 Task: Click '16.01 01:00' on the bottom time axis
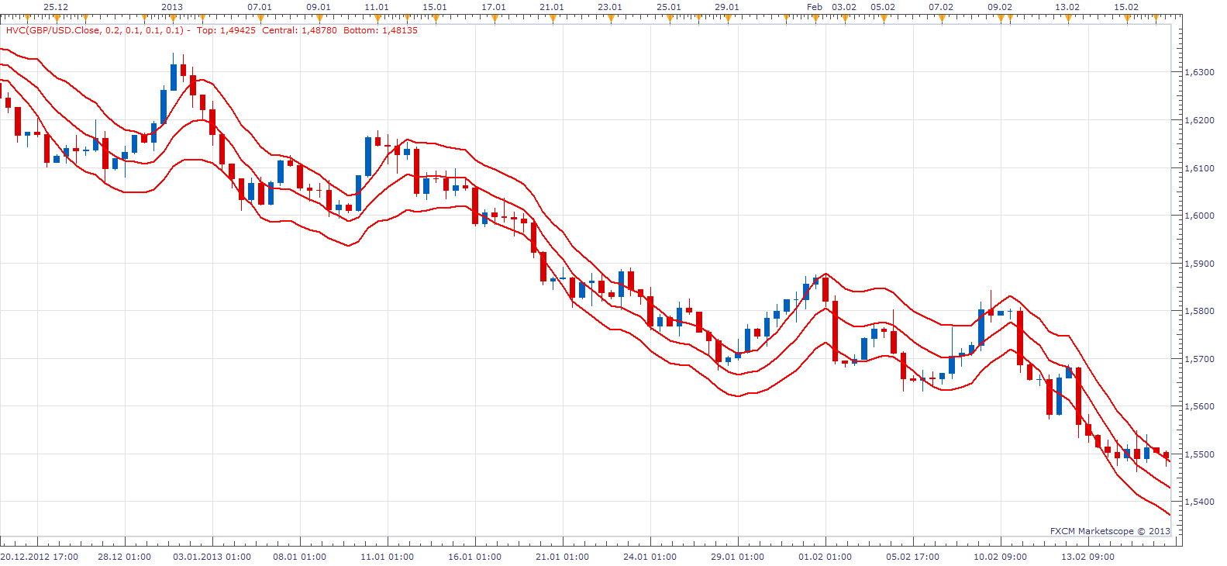(474, 557)
